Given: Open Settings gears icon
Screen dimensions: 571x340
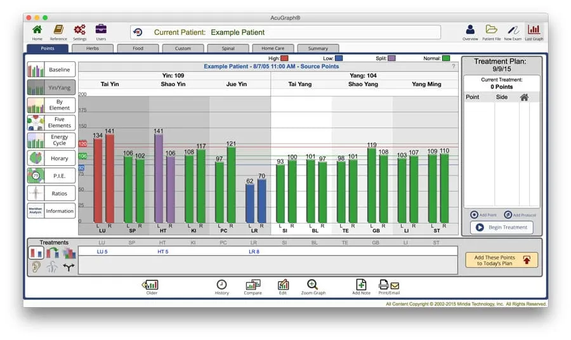Looking at the screenshot, I should (79, 31).
